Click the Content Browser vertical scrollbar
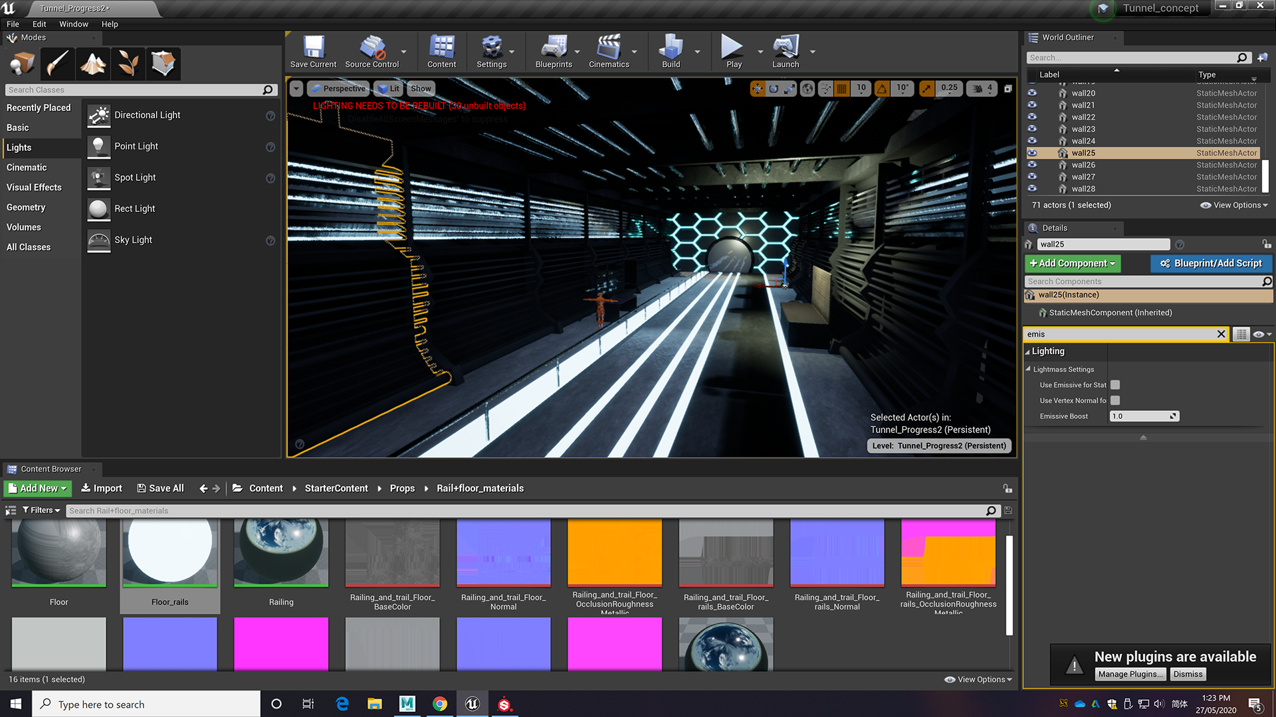The image size is (1276, 717). pyautogui.click(x=1010, y=584)
